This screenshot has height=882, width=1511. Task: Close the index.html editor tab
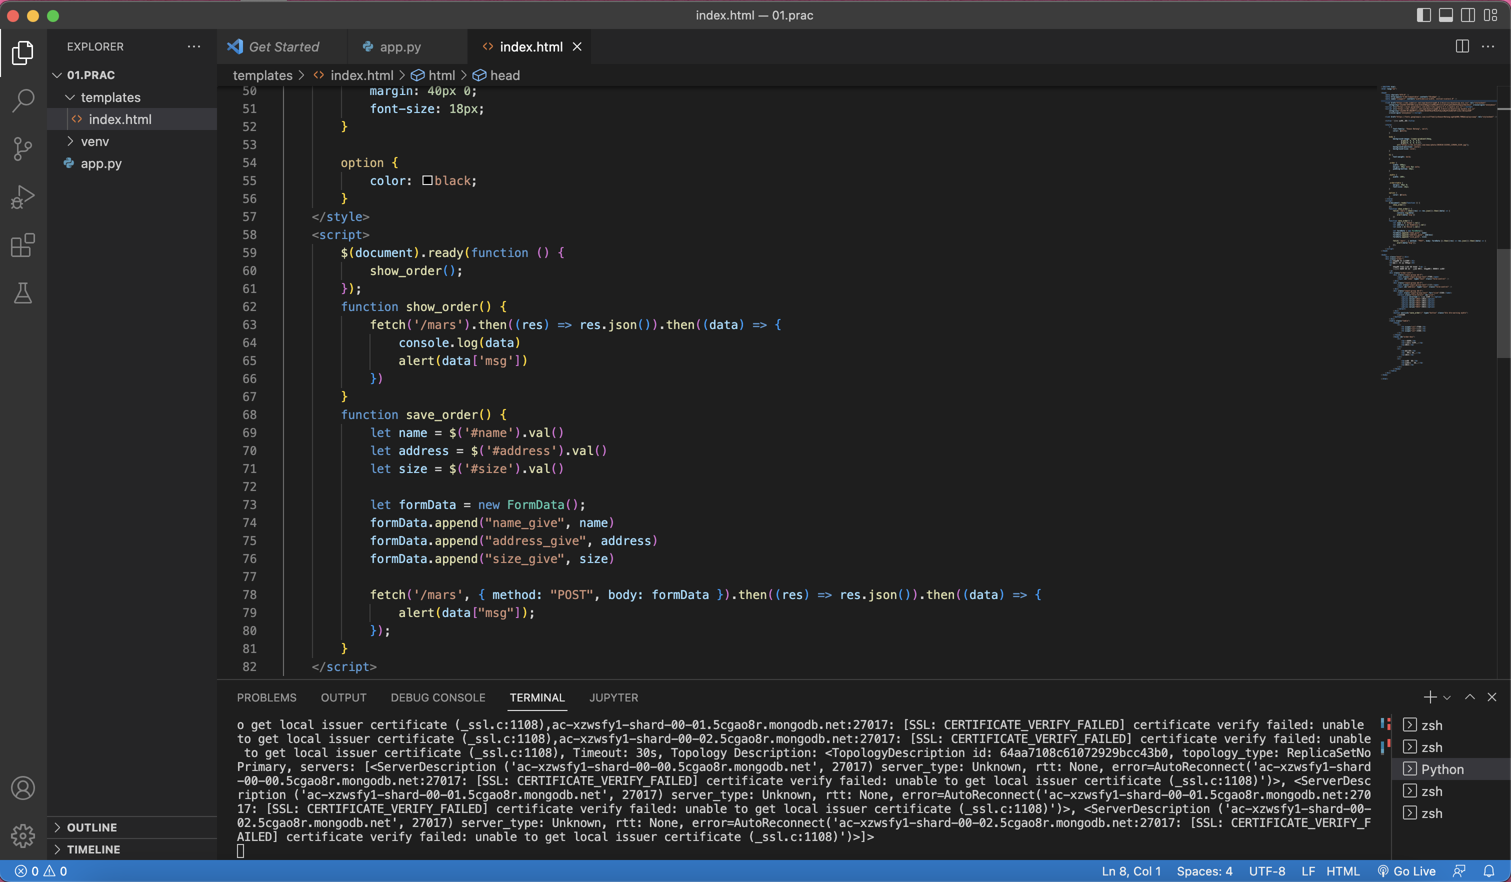[577, 47]
